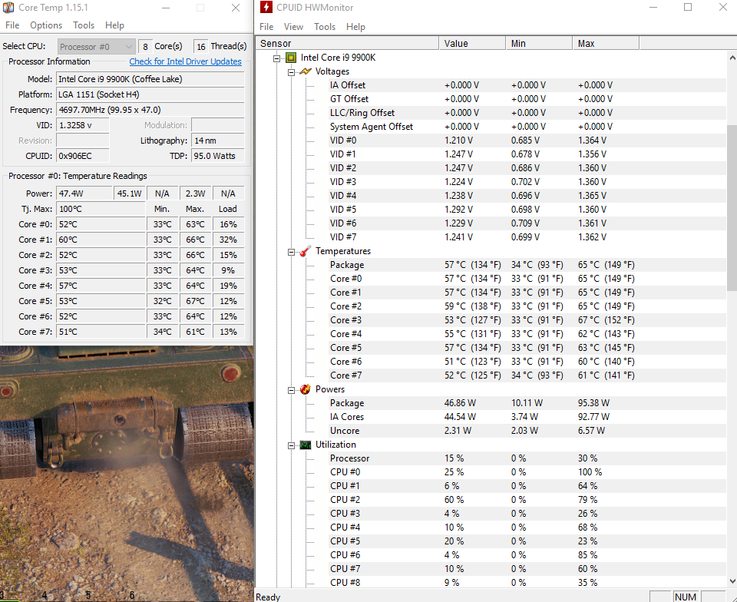This screenshot has height=602, width=737.
Task: Click the Powers flame icon
Action: 306,389
